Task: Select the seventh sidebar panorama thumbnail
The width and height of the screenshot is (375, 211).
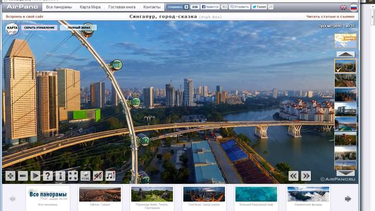Action: (x=345, y=154)
